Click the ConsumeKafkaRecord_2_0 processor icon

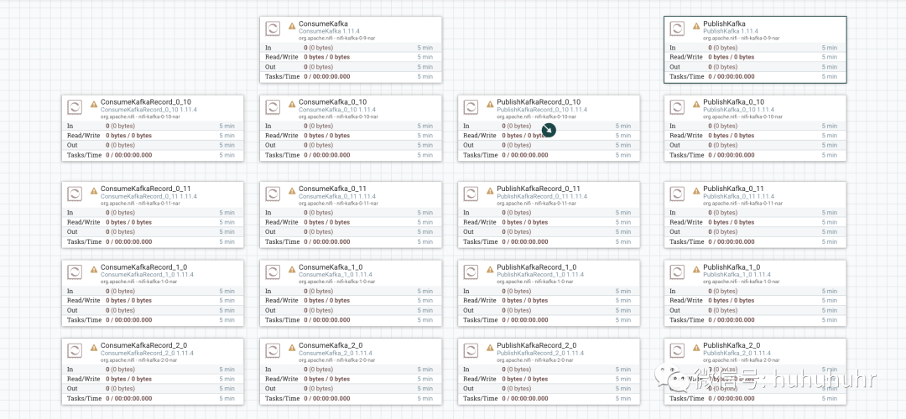click(75, 350)
